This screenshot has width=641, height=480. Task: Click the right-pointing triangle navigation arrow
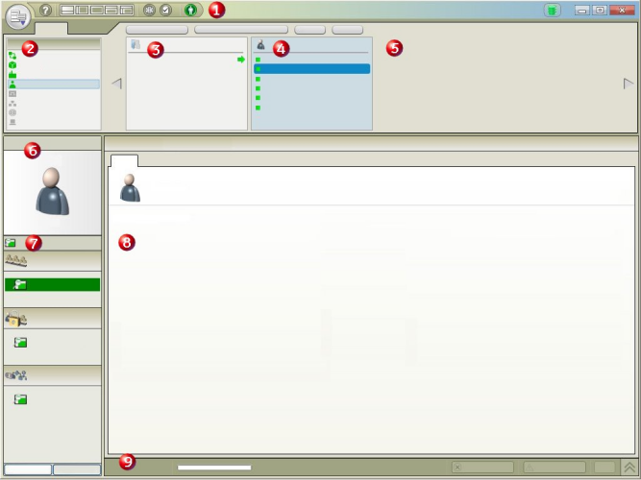(x=629, y=84)
